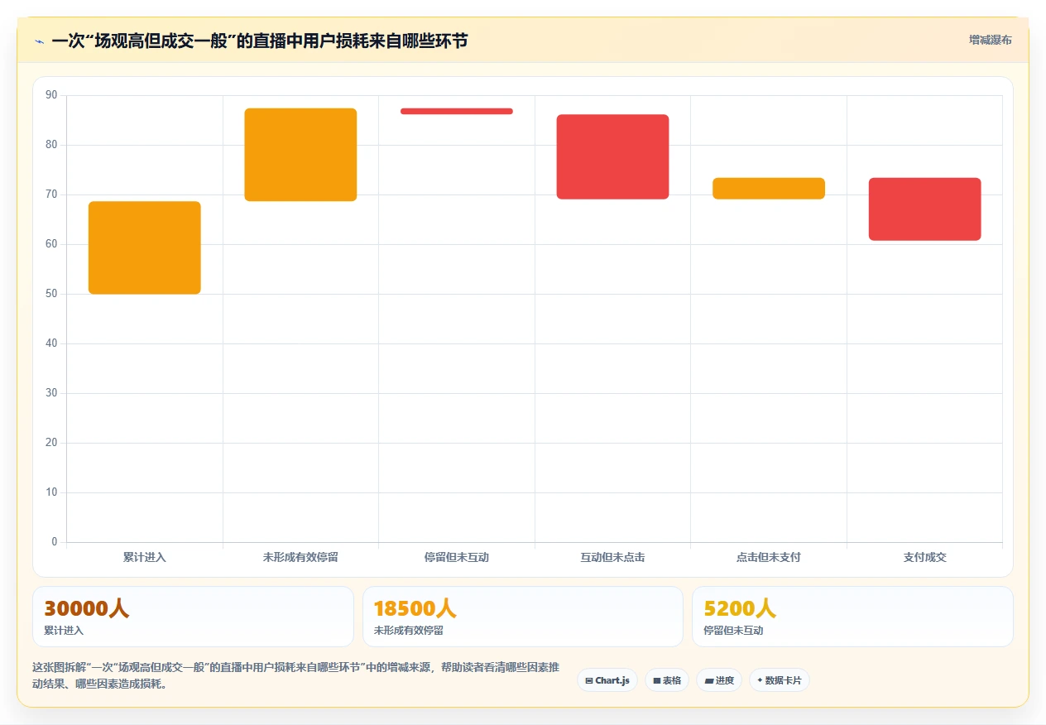Click the chart title about 场观高但成交一般
The height and width of the screenshot is (725, 1046).
(259, 41)
